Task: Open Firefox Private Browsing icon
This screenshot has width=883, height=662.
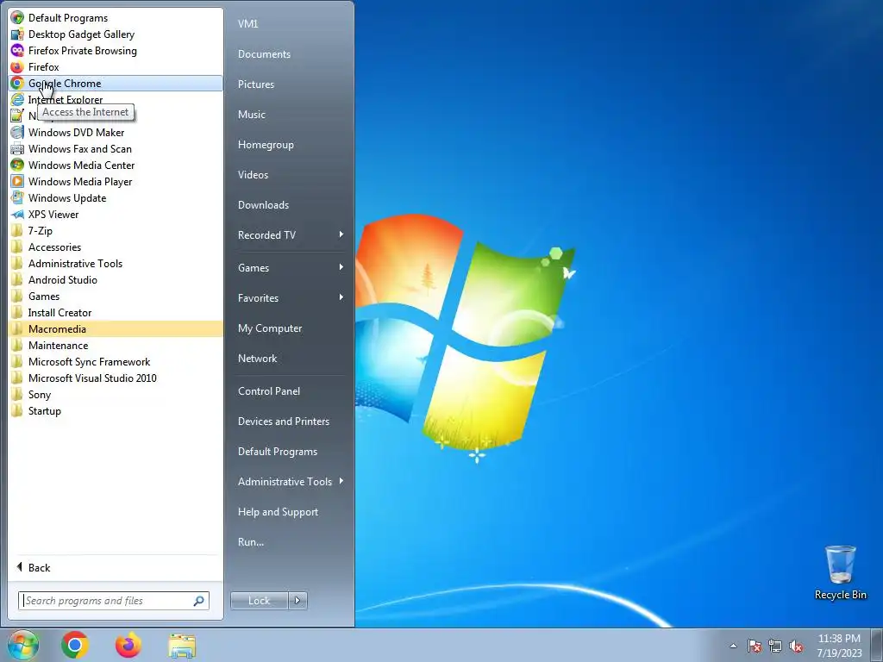Action: (x=17, y=51)
